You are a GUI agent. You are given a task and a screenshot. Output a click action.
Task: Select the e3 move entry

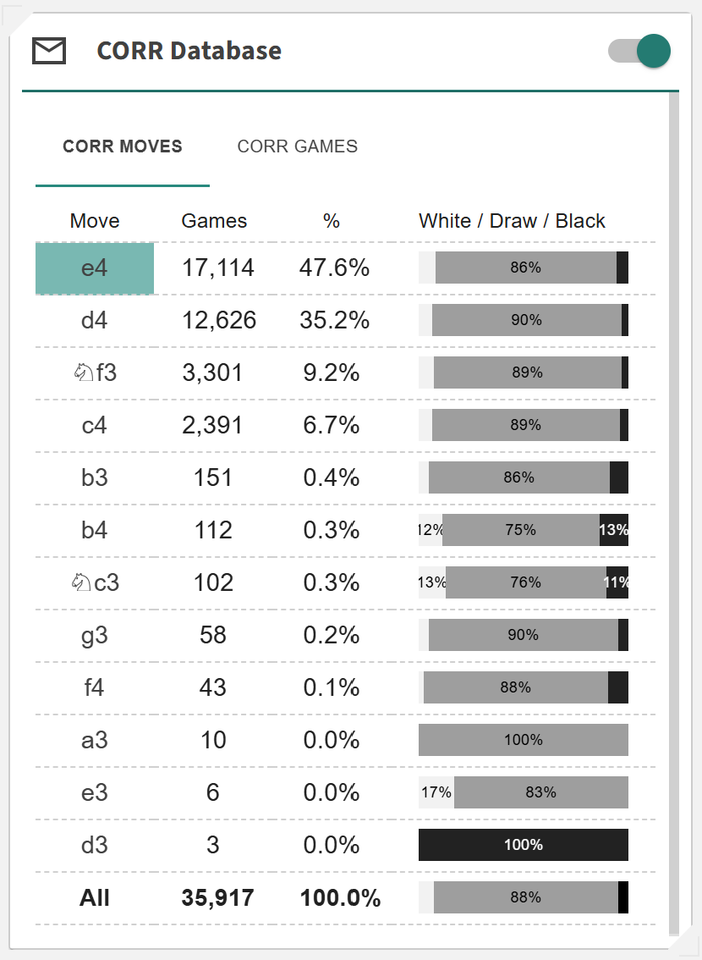point(95,793)
